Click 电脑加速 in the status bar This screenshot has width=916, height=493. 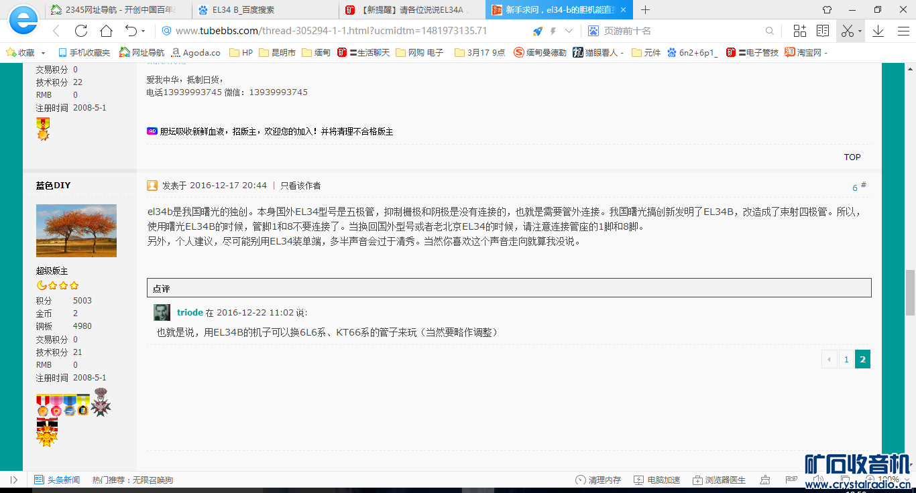coord(656,480)
